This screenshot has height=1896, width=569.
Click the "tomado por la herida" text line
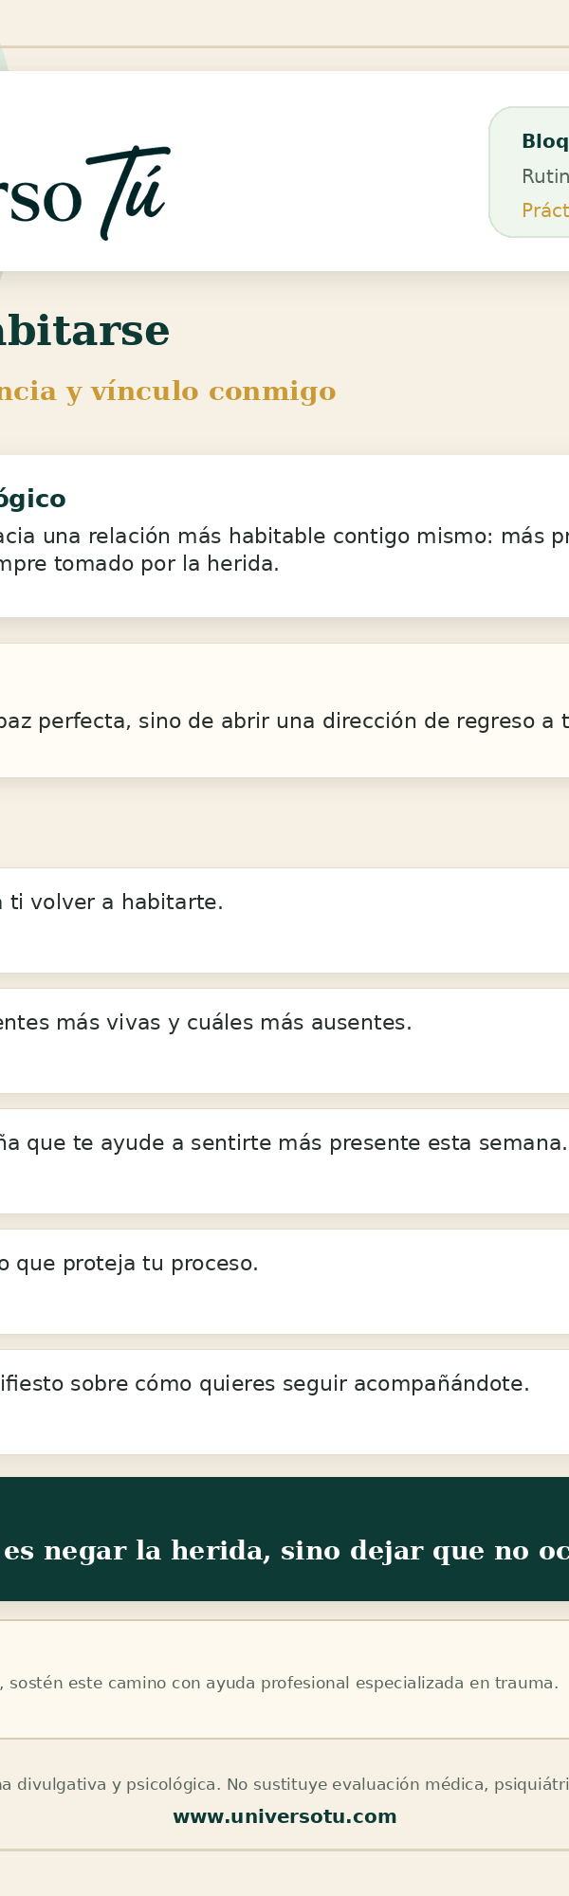[x=139, y=564]
